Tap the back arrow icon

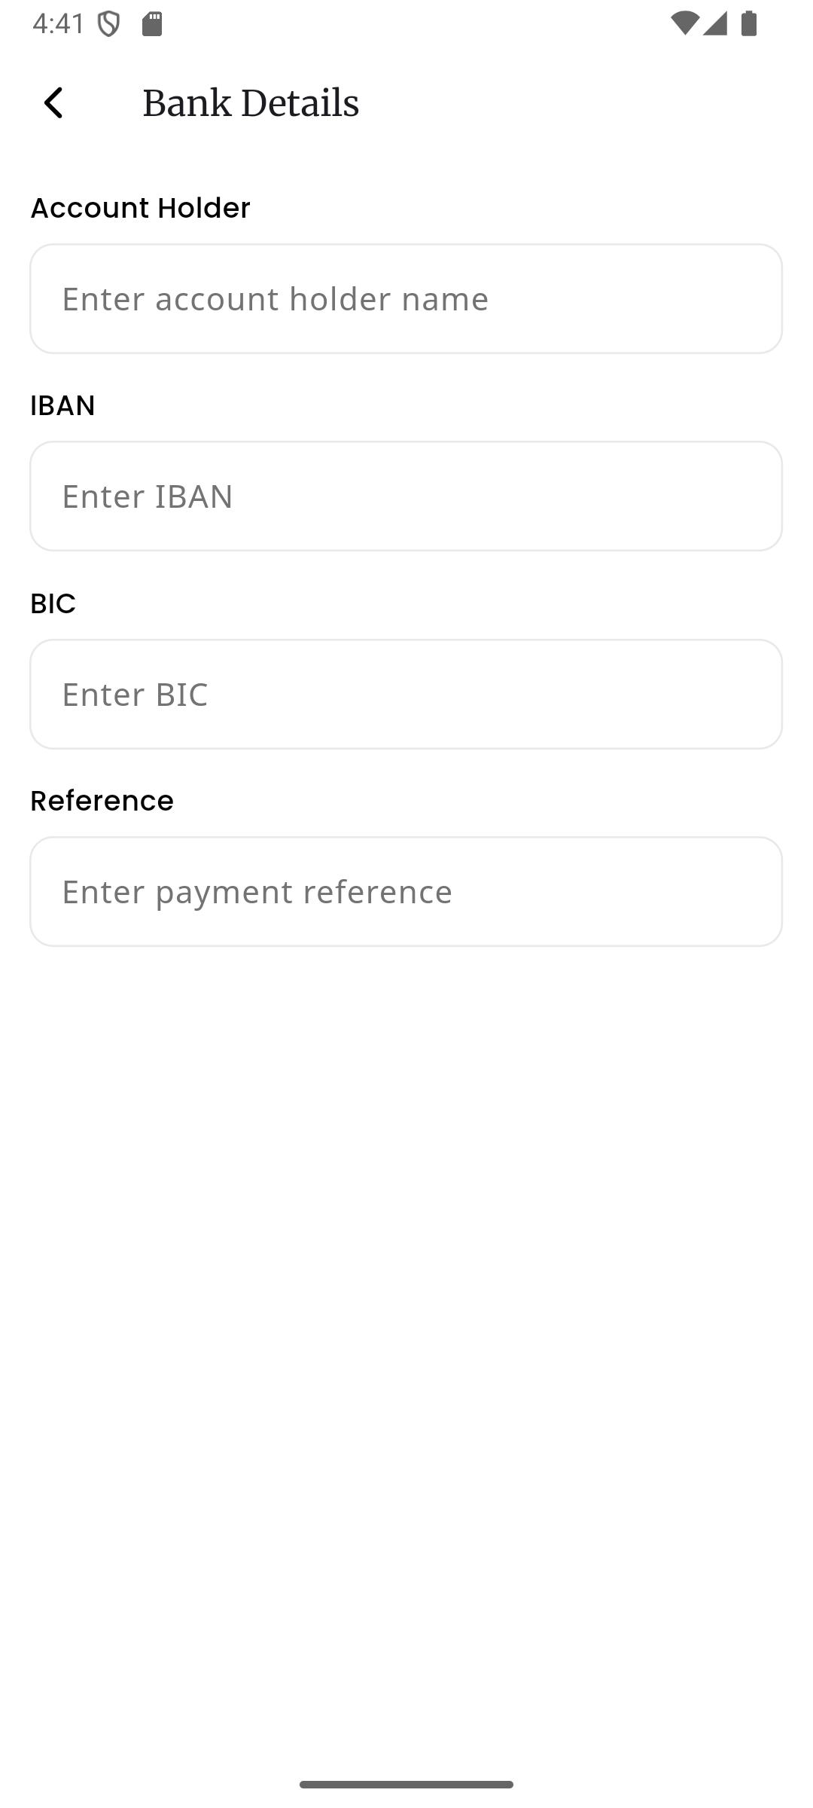53,103
